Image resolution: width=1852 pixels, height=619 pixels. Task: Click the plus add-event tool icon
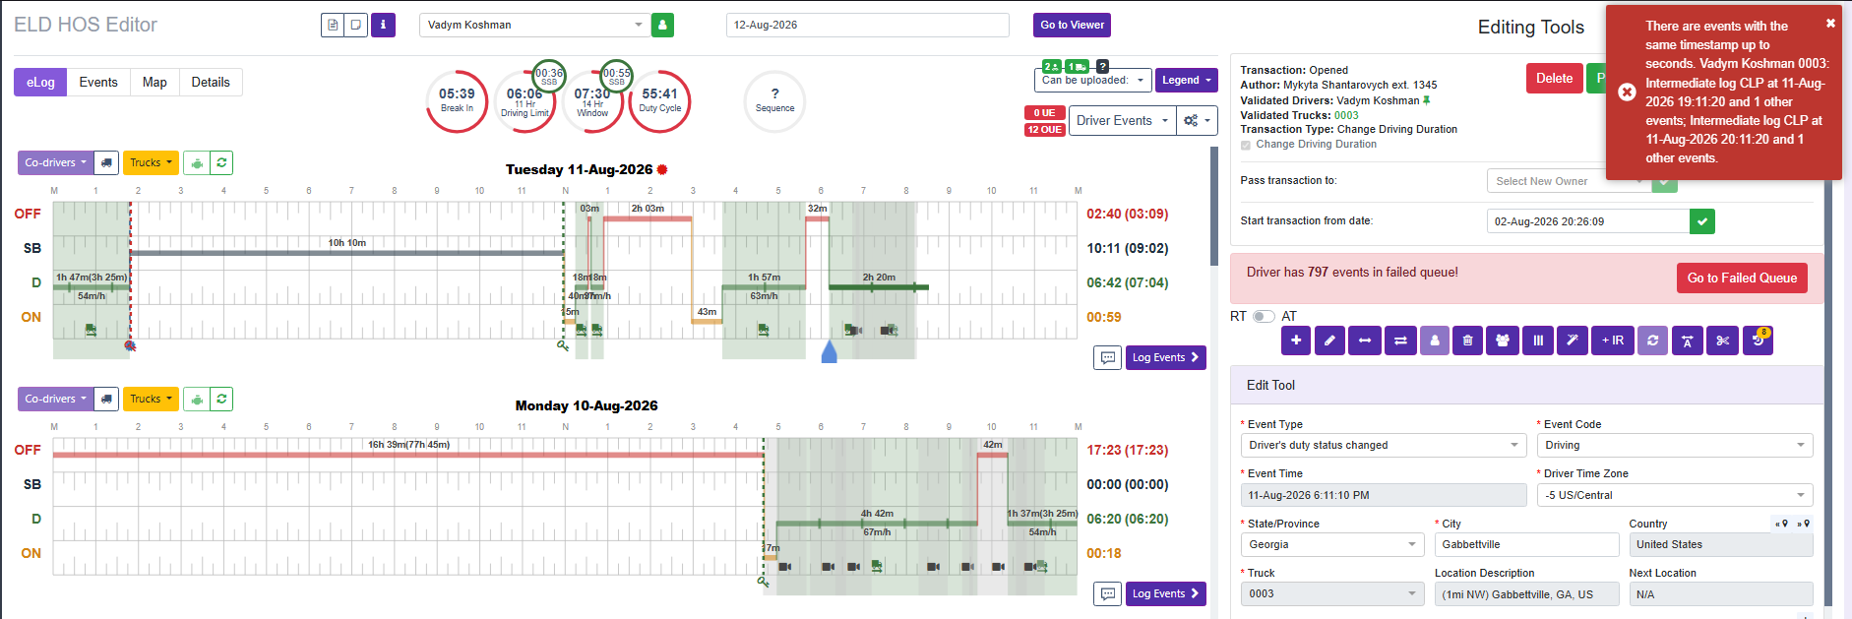pyautogui.click(x=1296, y=340)
